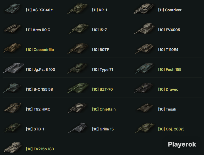Select the [10] IS-7 tank name

(x=100, y=30)
